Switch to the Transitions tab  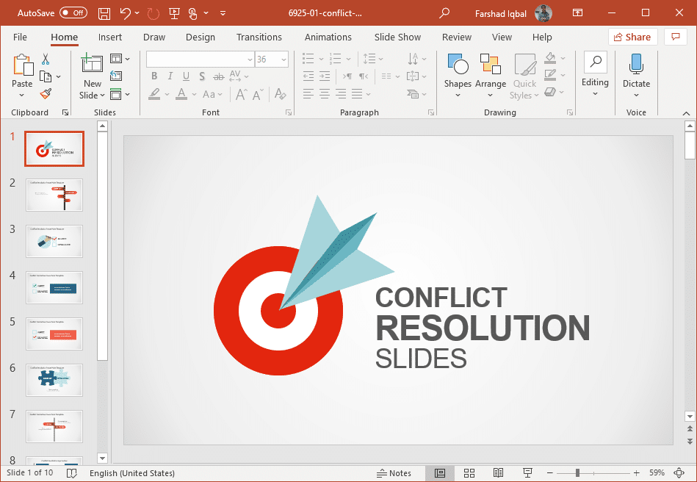pyautogui.click(x=259, y=37)
